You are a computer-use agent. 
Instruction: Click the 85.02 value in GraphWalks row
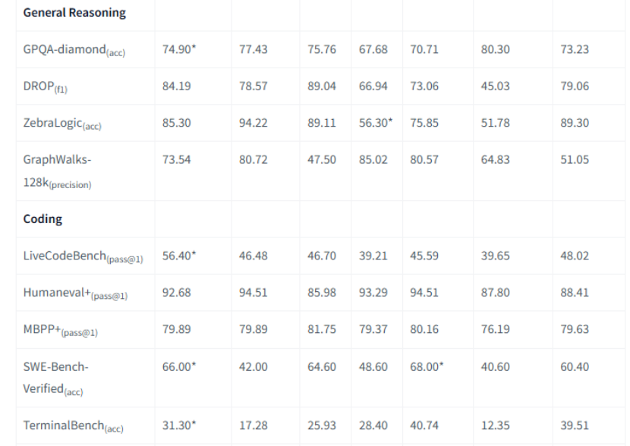pos(373,159)
